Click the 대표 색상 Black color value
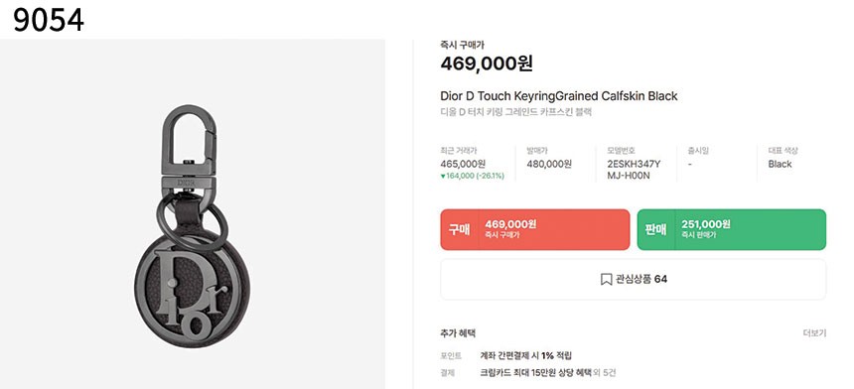The image size is (854, 389). [x=780, y=164]
